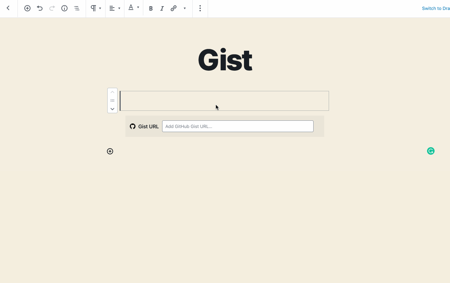The height and width of the screenshot is (283, 450).
Task: Click the back arrow in the top toolbar
Action: coord(8,8)
